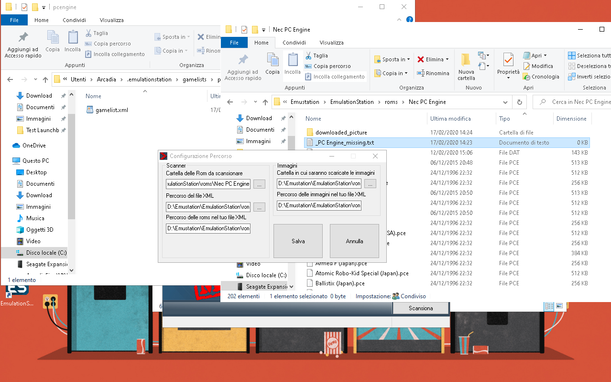Open File tab in Nec PC Engine window
The height and width of the screenshot is (382, 611).
(x=234, y=43)
